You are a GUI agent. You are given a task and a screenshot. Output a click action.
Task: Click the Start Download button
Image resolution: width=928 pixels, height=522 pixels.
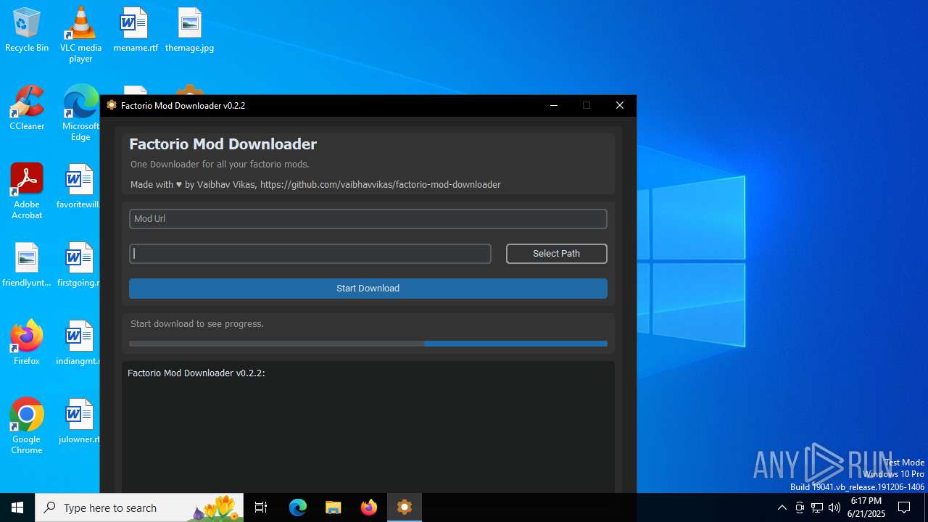[368, 289]
